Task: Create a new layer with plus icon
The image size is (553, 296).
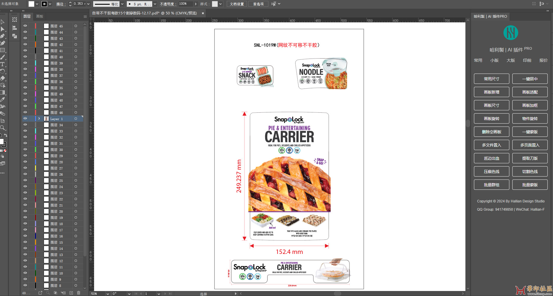Action: pyautogui.click(x=71, y=293)
